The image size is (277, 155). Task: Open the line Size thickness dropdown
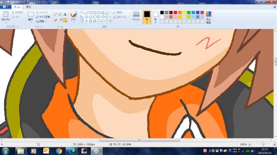click(136, 17)
